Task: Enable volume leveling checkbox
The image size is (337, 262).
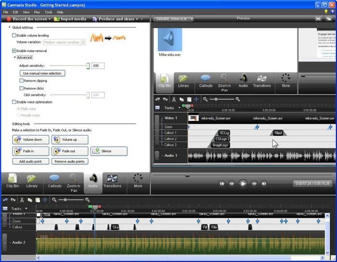Action: [x=14, y=36]
